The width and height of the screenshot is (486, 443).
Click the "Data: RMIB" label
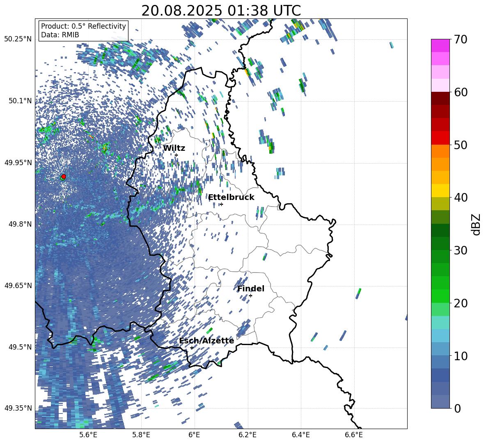60,35
